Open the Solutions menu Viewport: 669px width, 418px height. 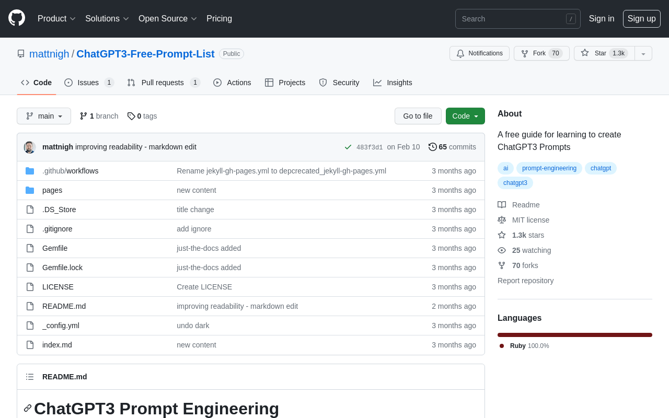tap(107, 19)
